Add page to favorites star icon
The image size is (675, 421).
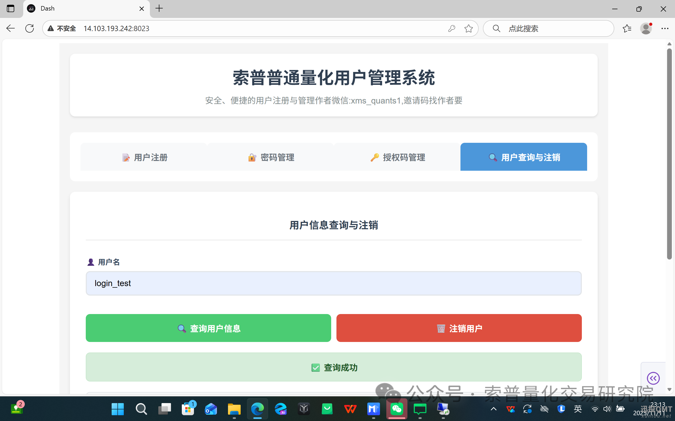pyautogui.click(x=468, y=28)
